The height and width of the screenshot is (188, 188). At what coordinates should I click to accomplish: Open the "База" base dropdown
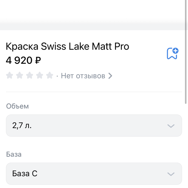[x=94, y=174]
